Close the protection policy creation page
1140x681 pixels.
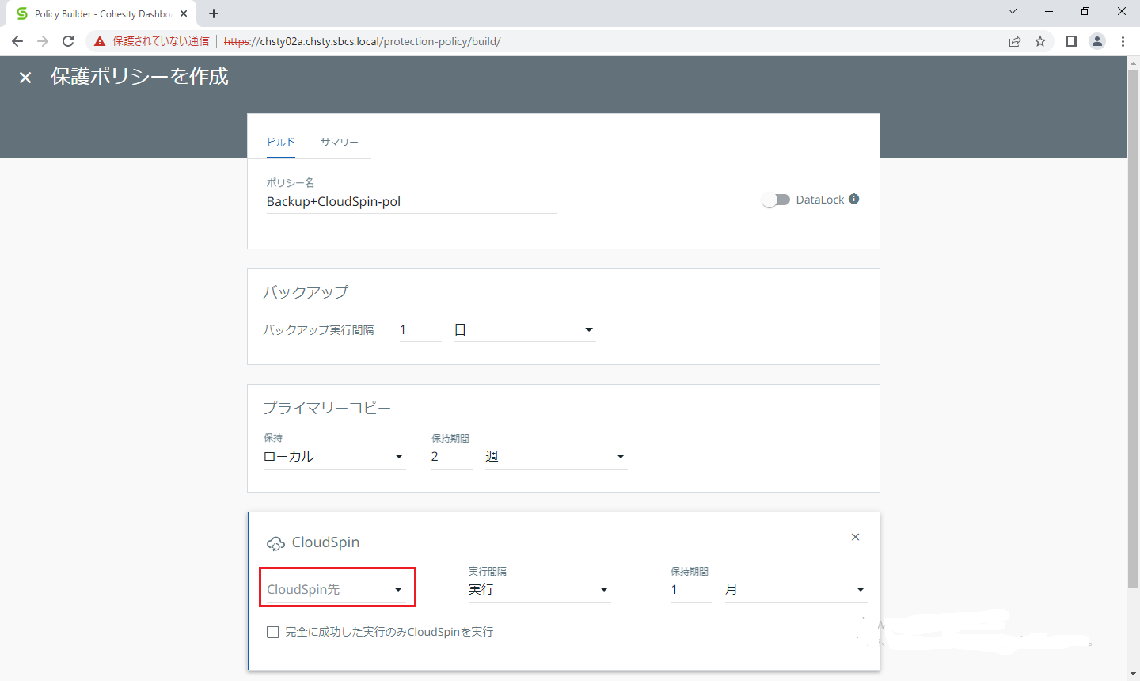[x=25, y=78]
